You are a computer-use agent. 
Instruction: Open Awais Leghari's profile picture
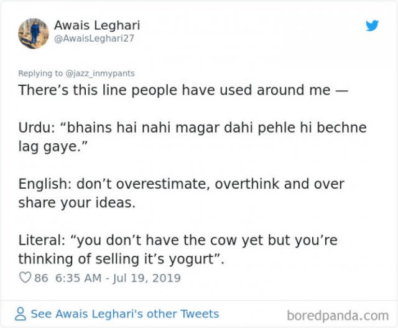pos(33,33)
